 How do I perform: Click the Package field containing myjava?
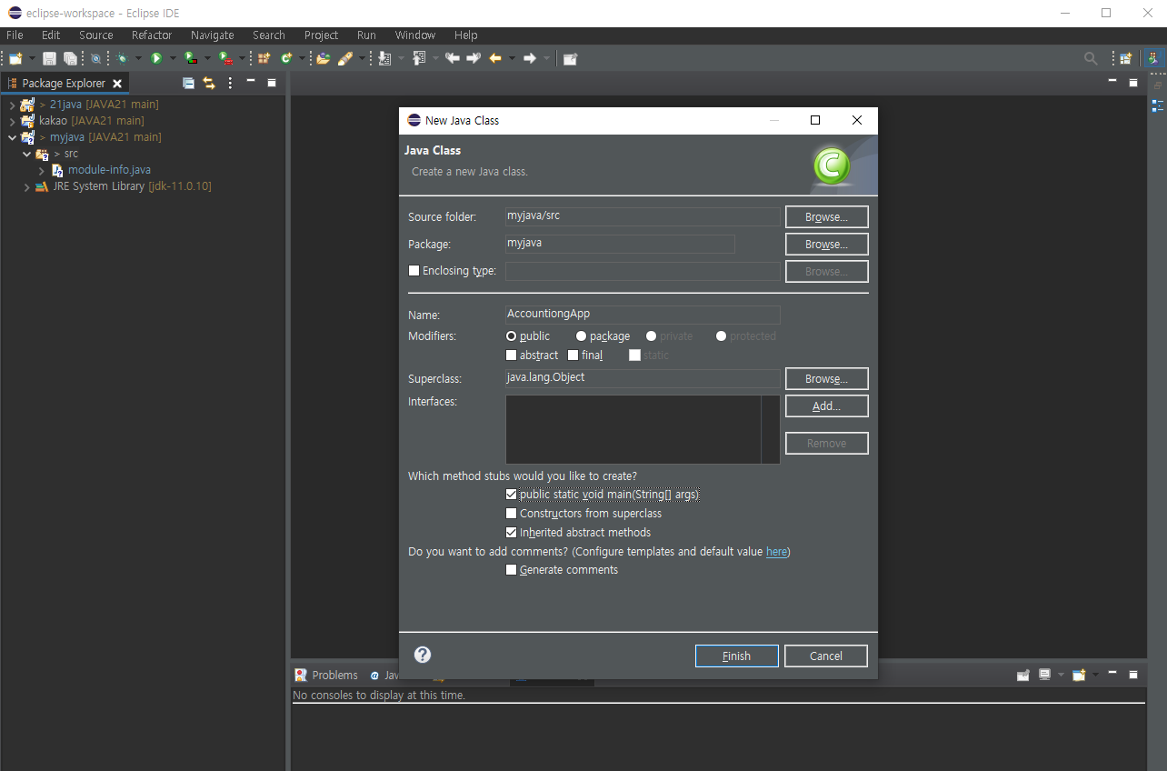[620, 244]
